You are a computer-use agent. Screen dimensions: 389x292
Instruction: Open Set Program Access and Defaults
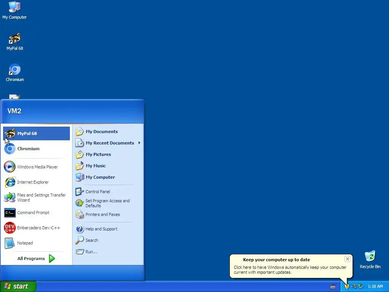[x=108, y=203]
